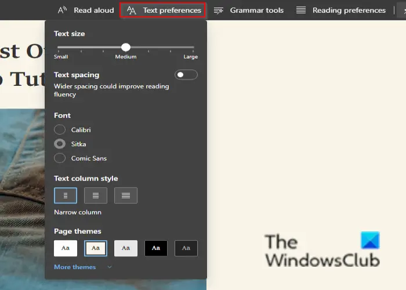Select the Comic Sans font radio button
The height and width of the screenshot is (290, 406).
coord(60,158)
